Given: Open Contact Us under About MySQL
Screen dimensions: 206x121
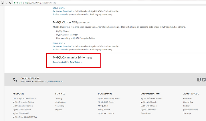Looking at the screenshot, I should click(x=188, y=98).
